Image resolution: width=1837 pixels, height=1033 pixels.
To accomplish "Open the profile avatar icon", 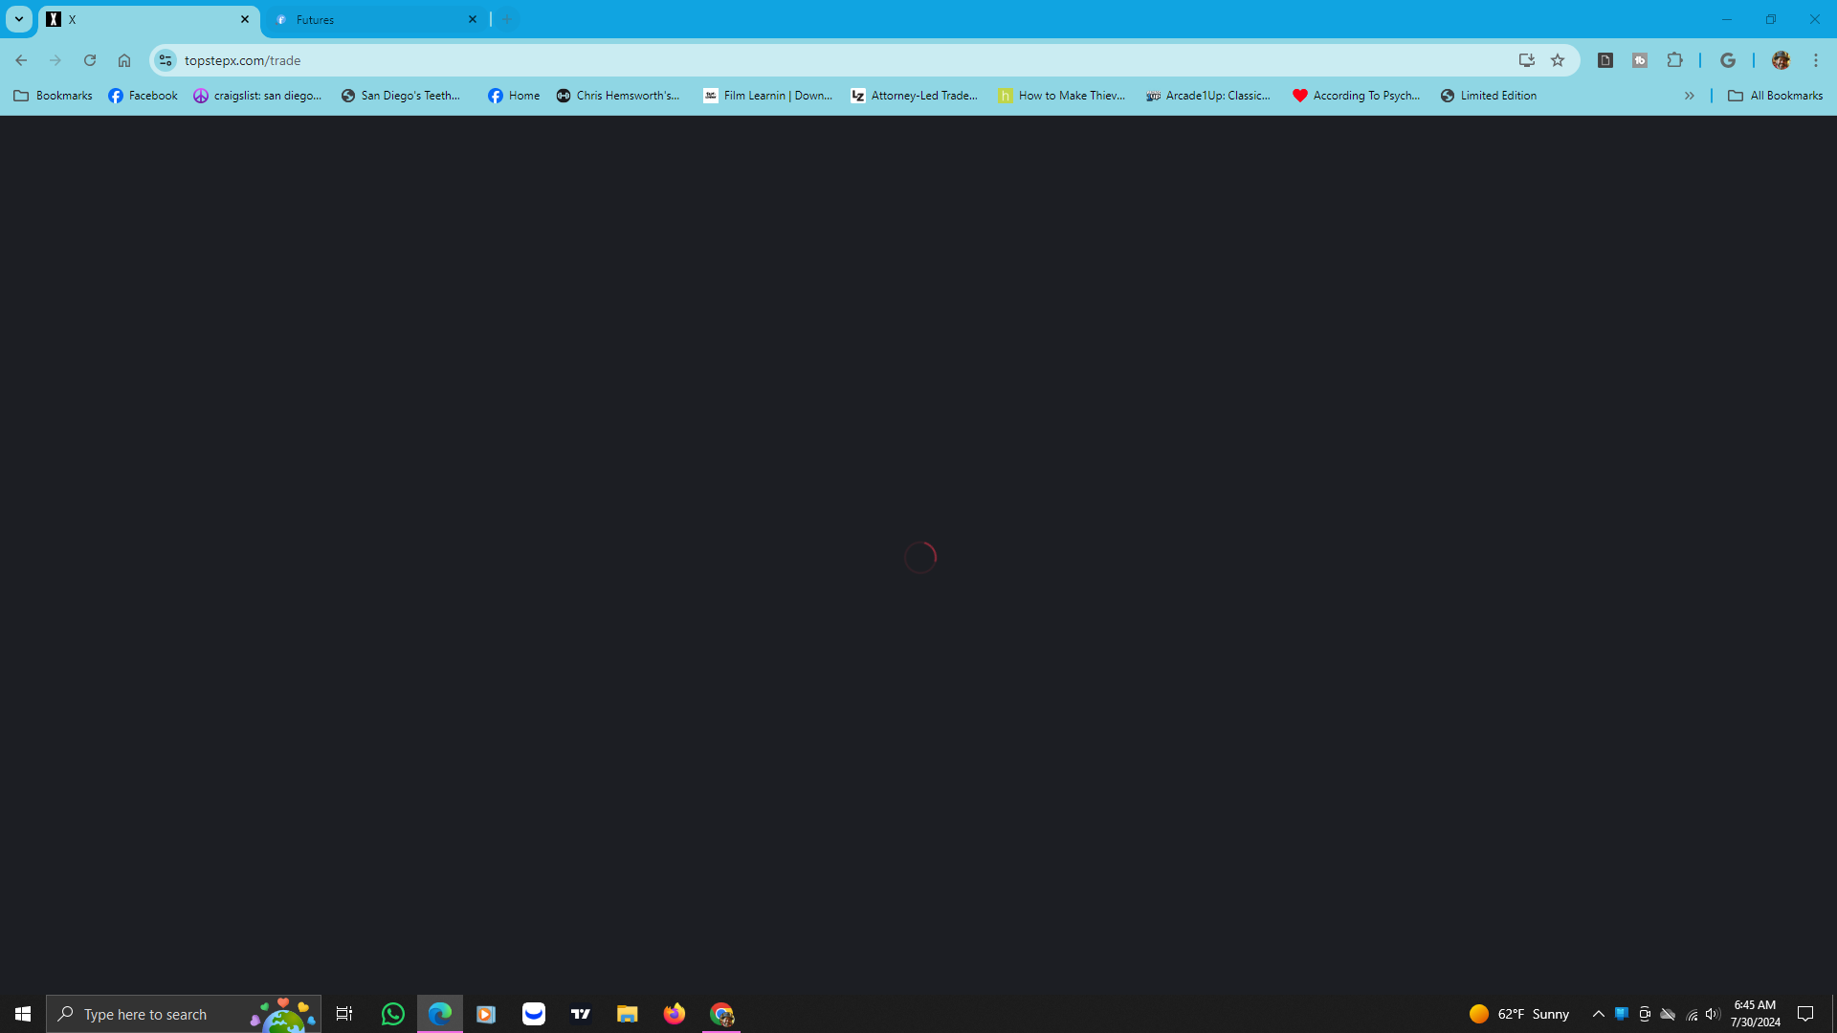I will [x=1781, y=60].
